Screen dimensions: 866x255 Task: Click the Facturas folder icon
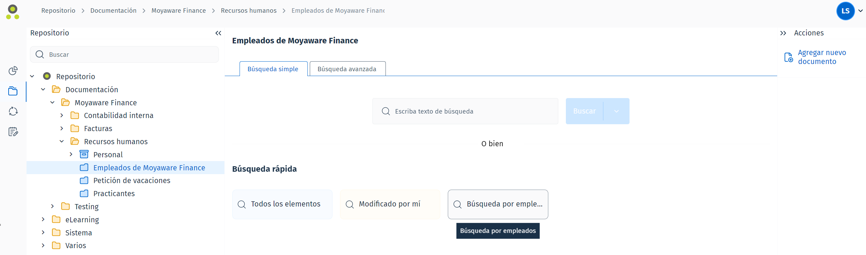[x=75, y=128]
